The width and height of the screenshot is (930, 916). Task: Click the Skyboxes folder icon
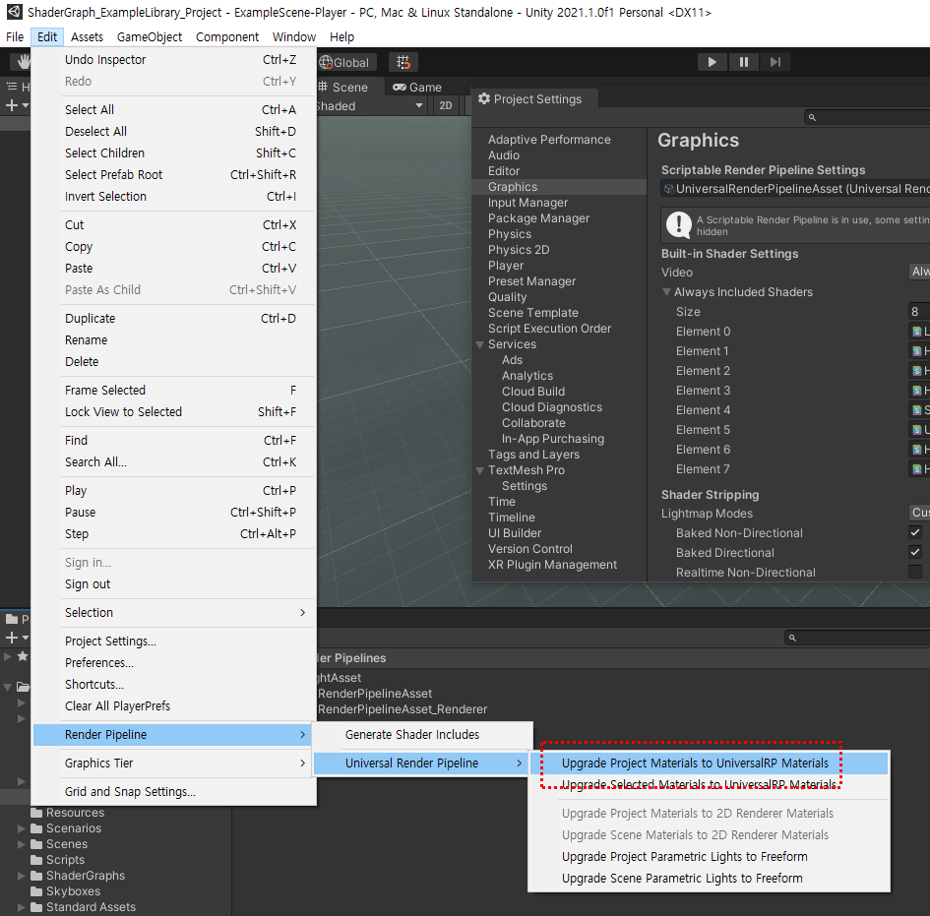36,891
